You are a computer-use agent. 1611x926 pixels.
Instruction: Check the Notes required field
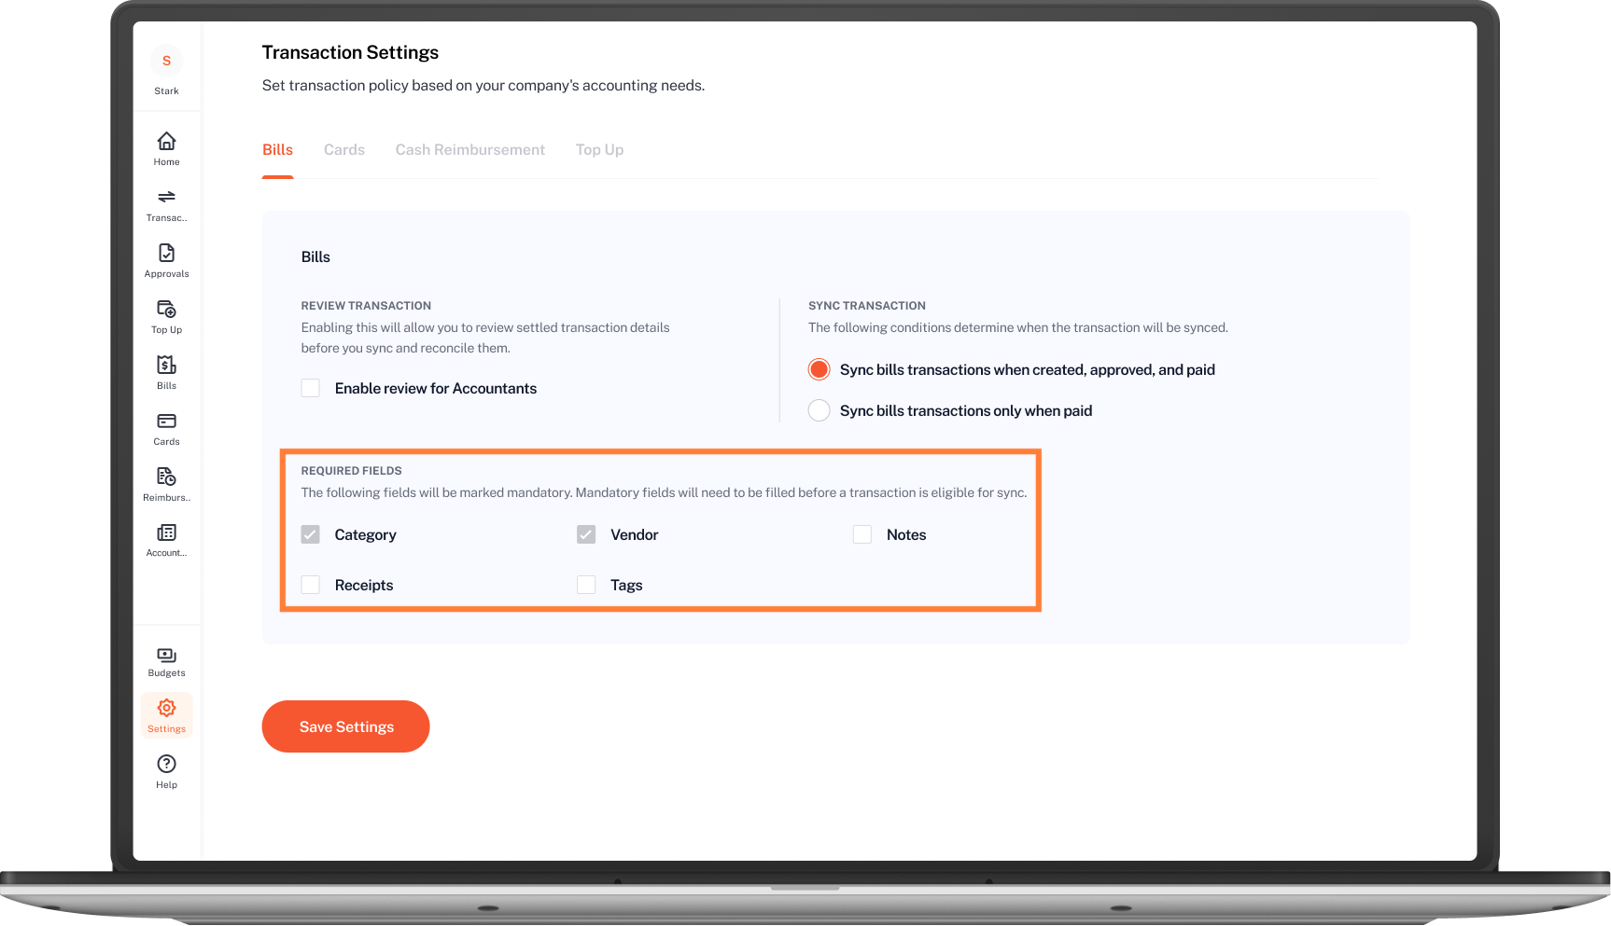pos(862,534)
